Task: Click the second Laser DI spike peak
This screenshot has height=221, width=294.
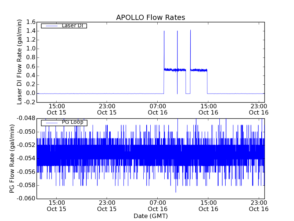Action: (x=178, y=31)
